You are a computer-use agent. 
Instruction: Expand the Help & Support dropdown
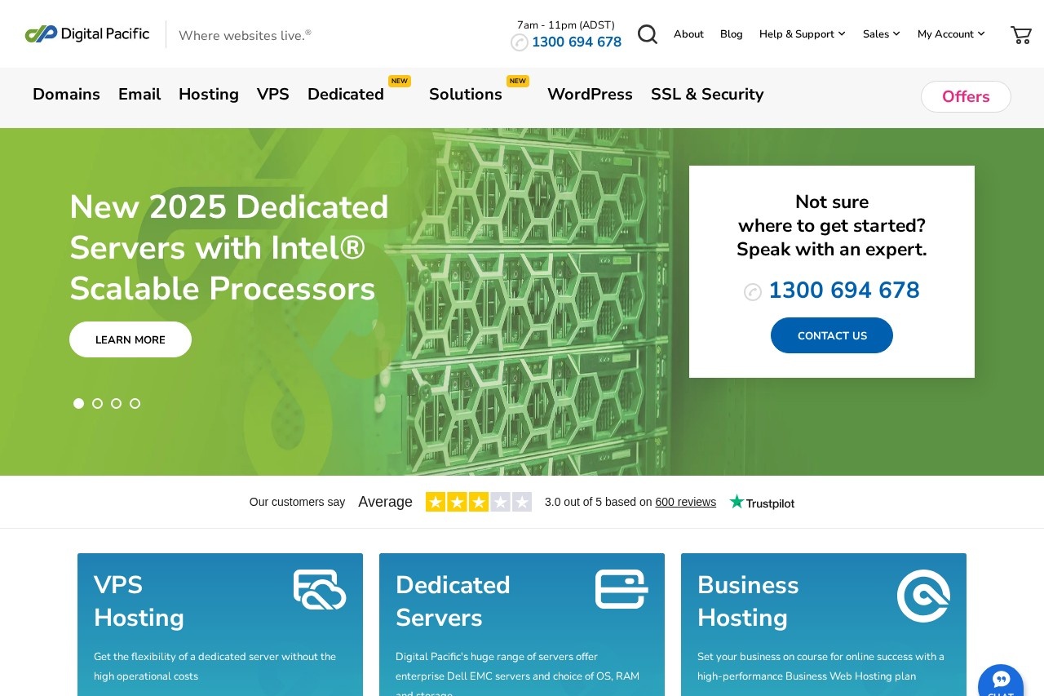[802, 34]
